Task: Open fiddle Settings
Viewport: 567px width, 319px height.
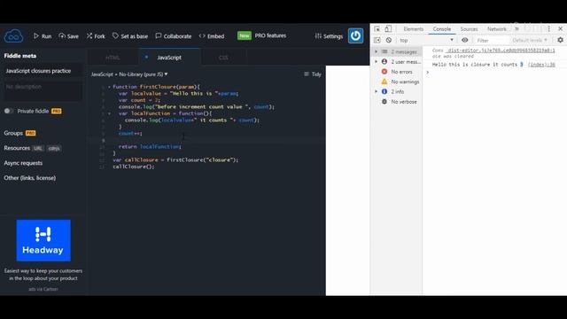Action: tap(329, 36)
